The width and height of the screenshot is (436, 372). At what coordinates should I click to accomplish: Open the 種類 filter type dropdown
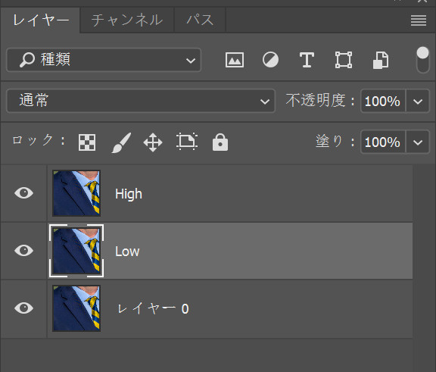click(x=104, y=60)
